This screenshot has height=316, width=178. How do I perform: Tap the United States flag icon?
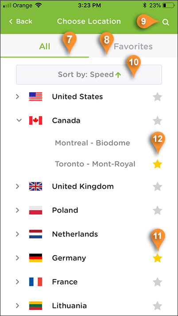coord(35,97)
